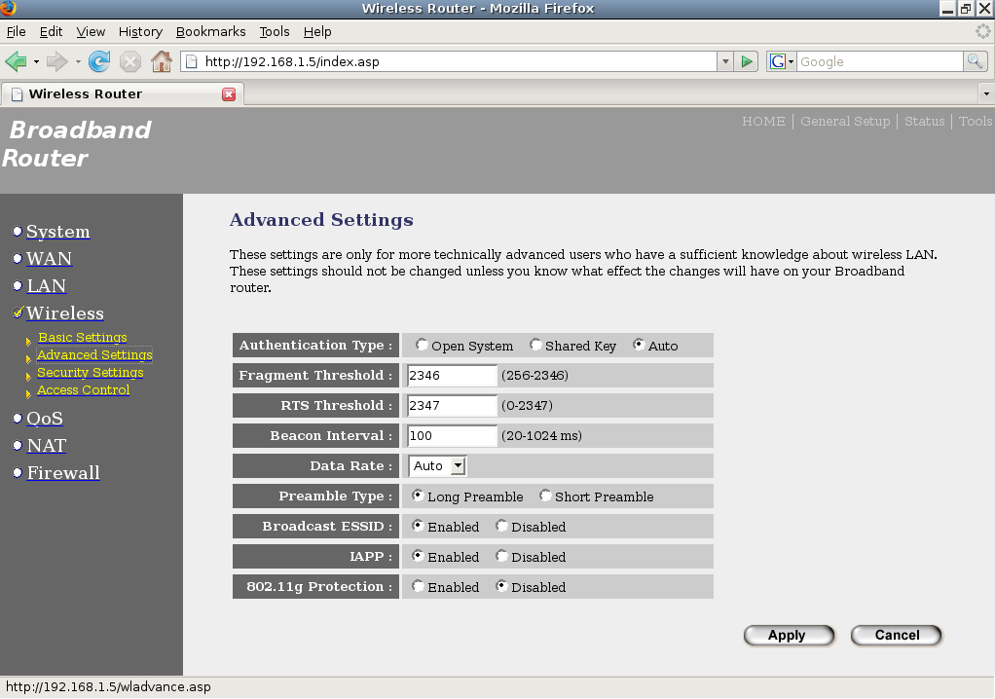Viewport: 995px width, 699px height.
Task: Click the Cancel button
Action: (897, 636)
